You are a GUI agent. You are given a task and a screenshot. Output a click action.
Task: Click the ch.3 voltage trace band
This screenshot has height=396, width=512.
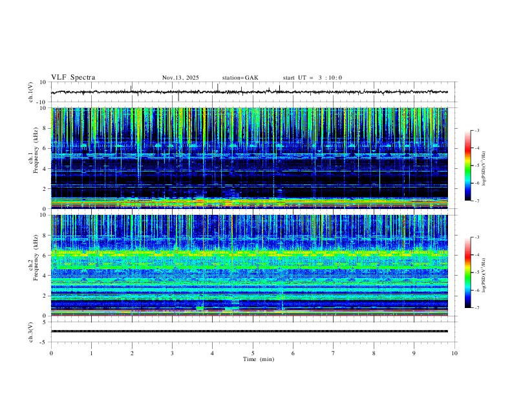click(250, 331)
